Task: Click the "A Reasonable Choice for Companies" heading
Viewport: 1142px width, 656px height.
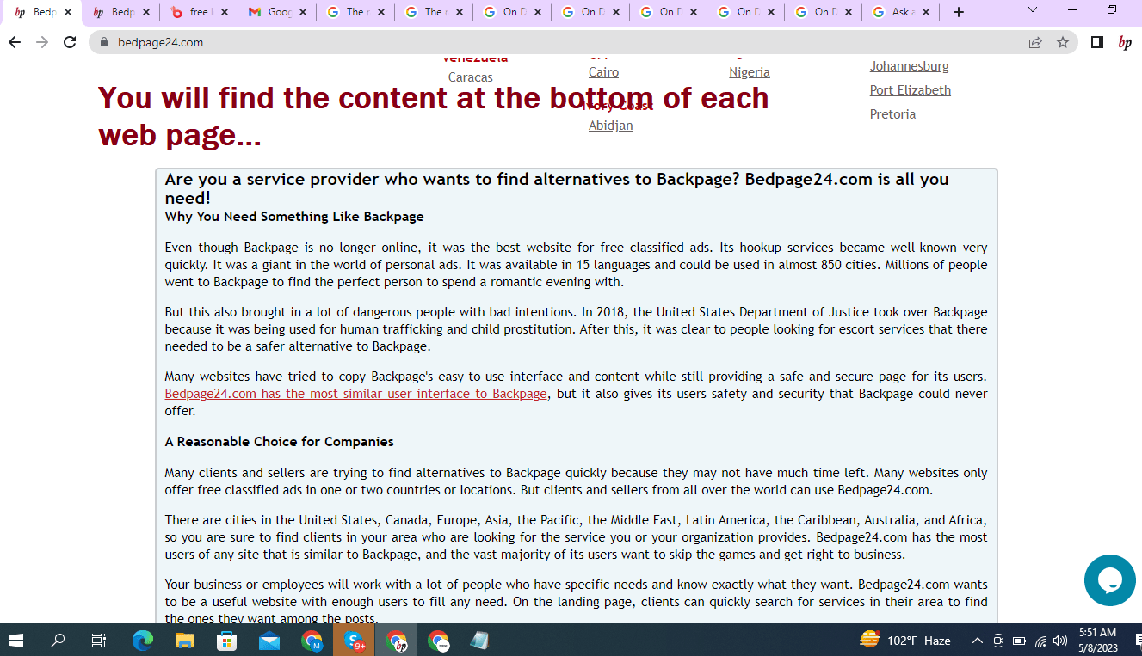Action: pos(280,442)
